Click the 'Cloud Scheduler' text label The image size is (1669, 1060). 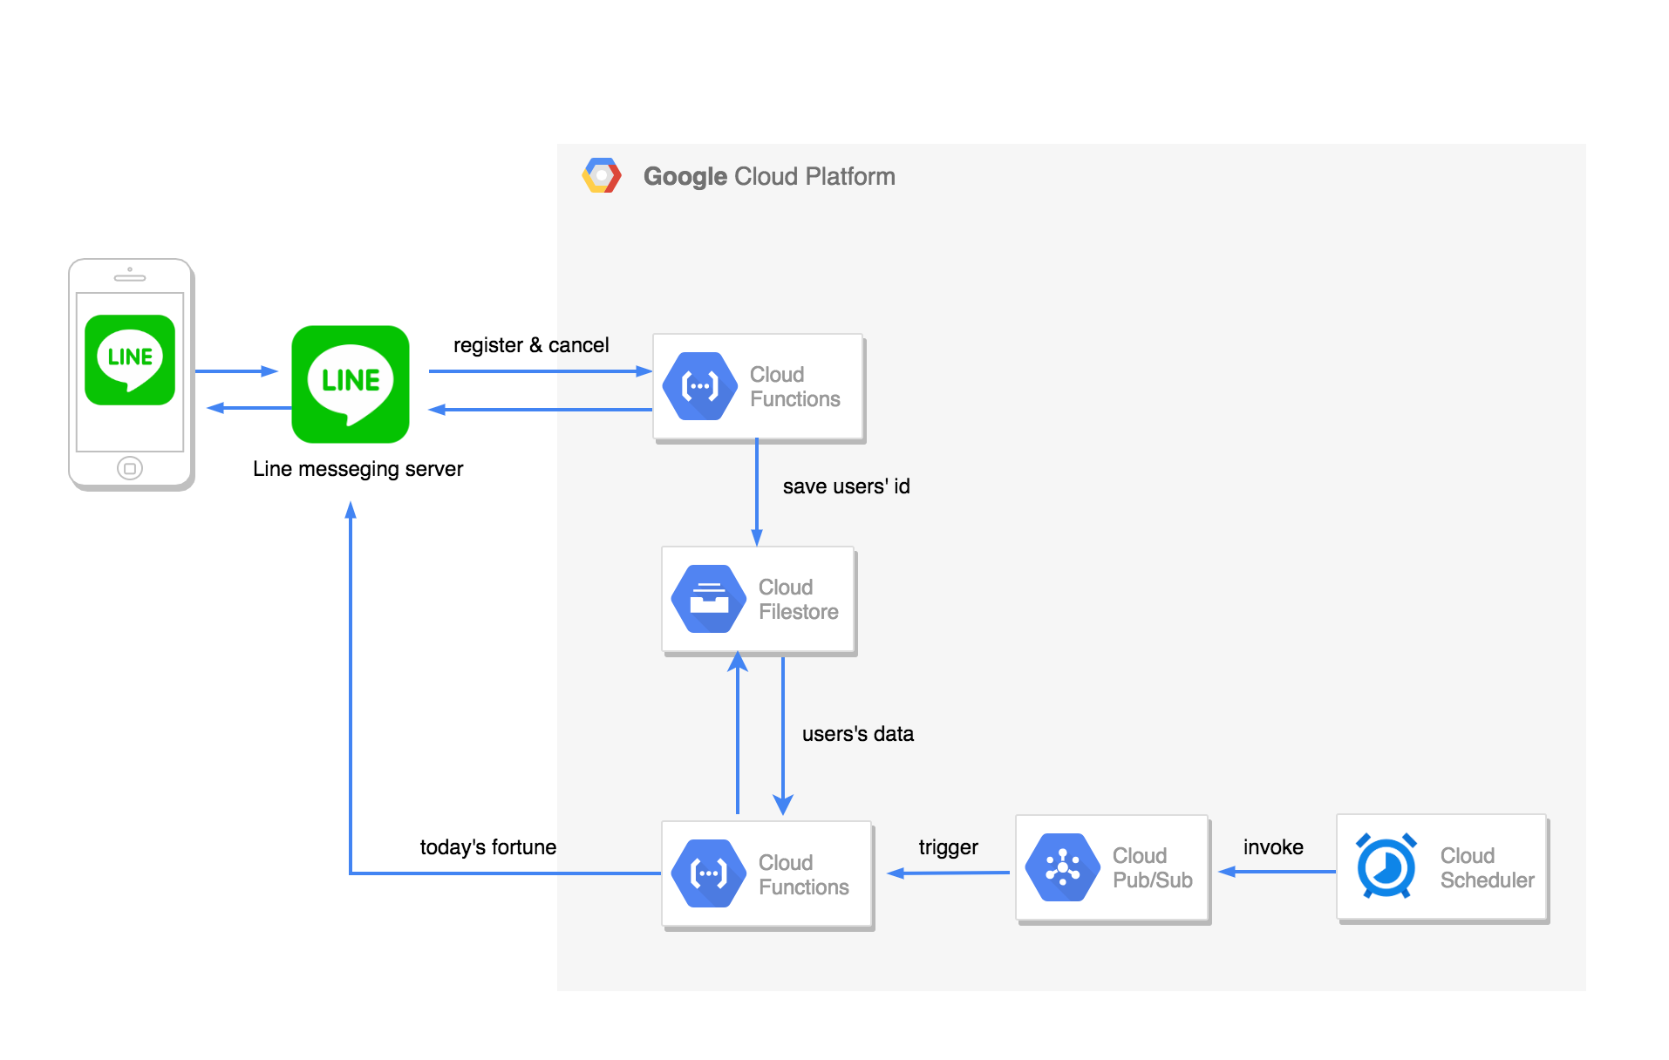coord(1487,867)
